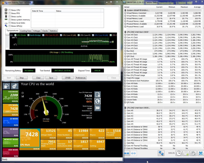Viewport: 204px width, 163px height.
Task: Click thermometer icon beside Core #0 temperature
Action: (125, 111)
